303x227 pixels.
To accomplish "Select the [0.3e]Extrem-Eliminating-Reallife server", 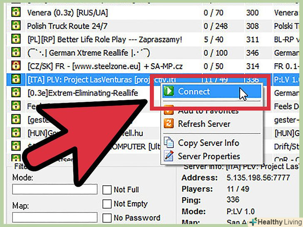I will point(83,93).
